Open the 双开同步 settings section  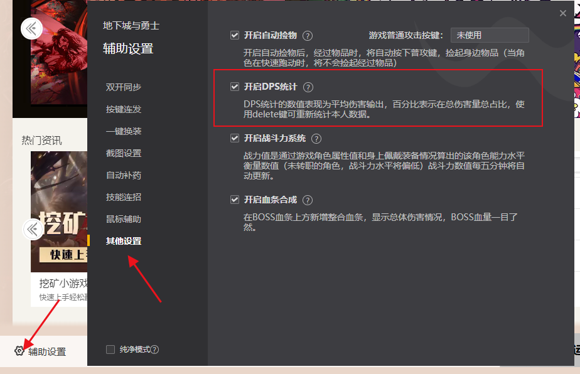point(124,87)
